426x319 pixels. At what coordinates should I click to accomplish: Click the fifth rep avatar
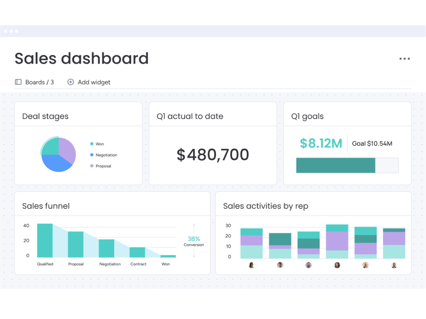[x=366, y=265]
